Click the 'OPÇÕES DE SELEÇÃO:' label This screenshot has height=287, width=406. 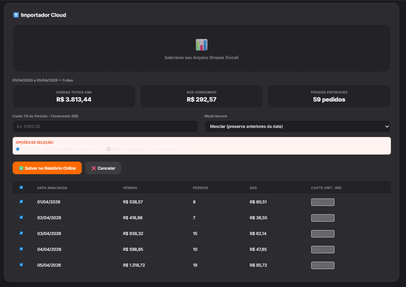click(x=35, y=143)
